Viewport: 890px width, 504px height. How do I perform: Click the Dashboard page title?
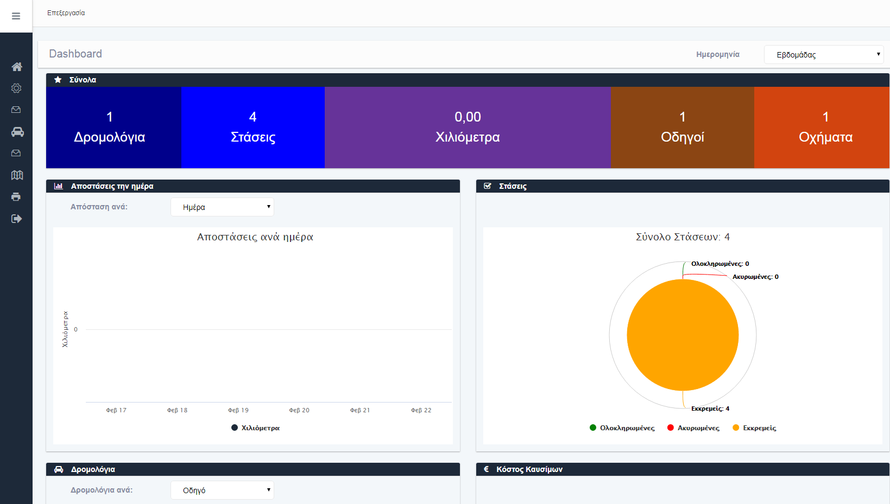(75, 54)
